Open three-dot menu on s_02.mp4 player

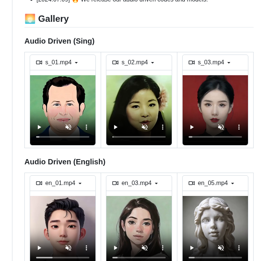click(x=163, y=127)
